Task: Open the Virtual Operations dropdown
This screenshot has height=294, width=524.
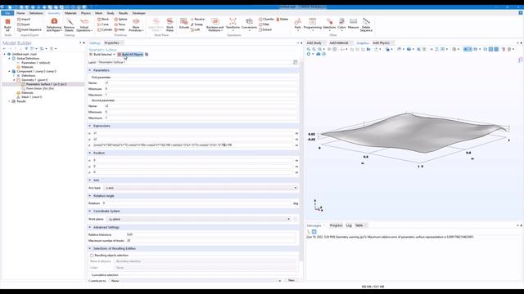Action: [84, 25]
